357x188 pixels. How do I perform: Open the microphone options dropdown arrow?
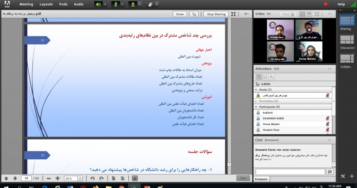[x=122, y=4]
